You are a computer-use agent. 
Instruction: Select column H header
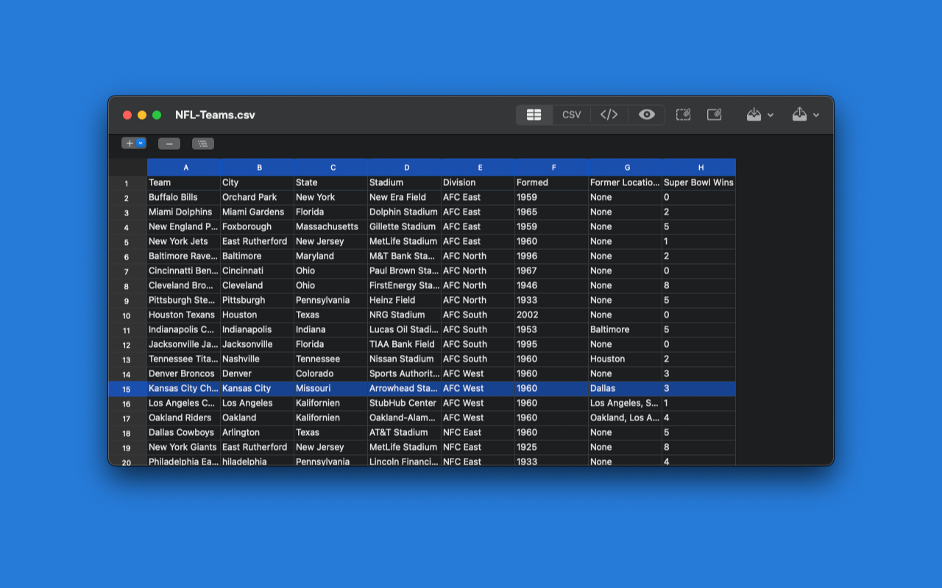(701, 168)
